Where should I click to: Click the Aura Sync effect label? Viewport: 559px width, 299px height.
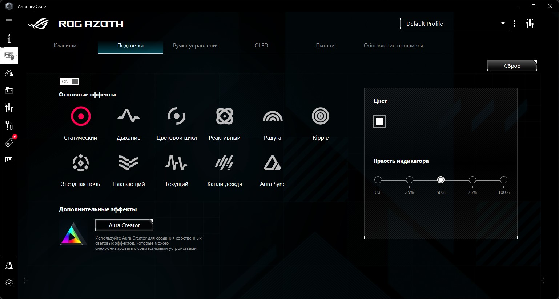coord(273,184)
